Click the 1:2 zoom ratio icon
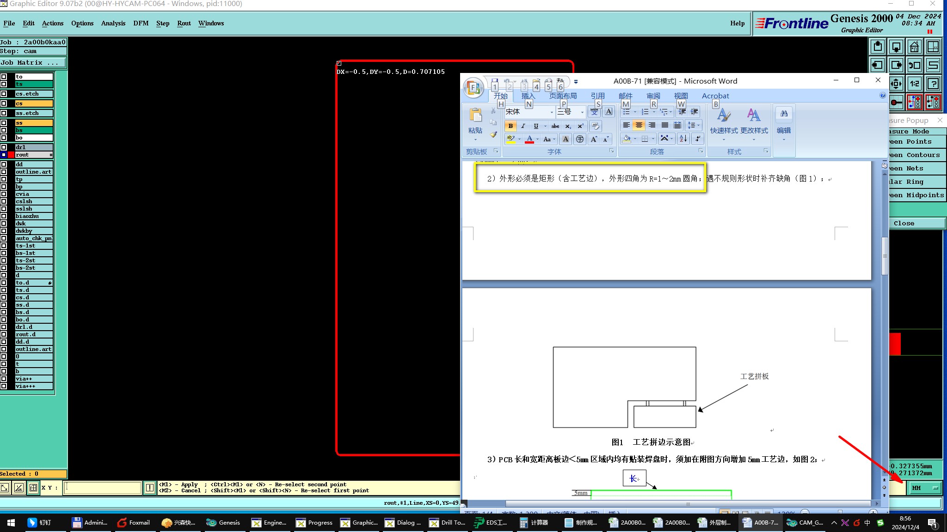The height and width of the screenshot is (532, 947). (914, 84)
